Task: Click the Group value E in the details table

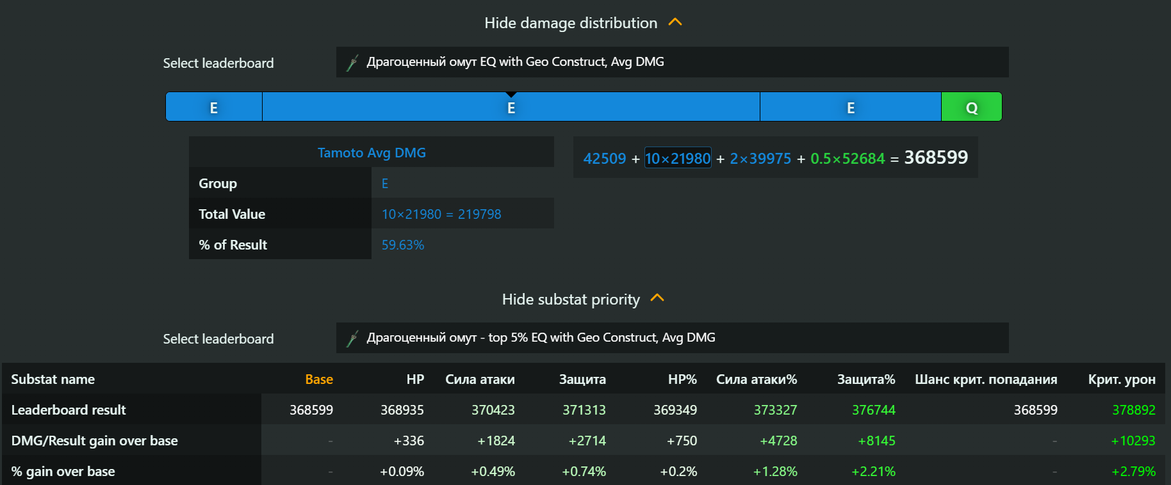Action: pos(385,184)
